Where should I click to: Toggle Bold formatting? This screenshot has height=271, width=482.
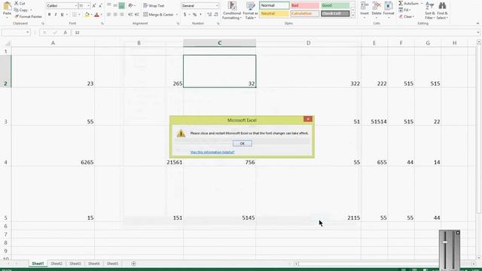click(49, 14)
